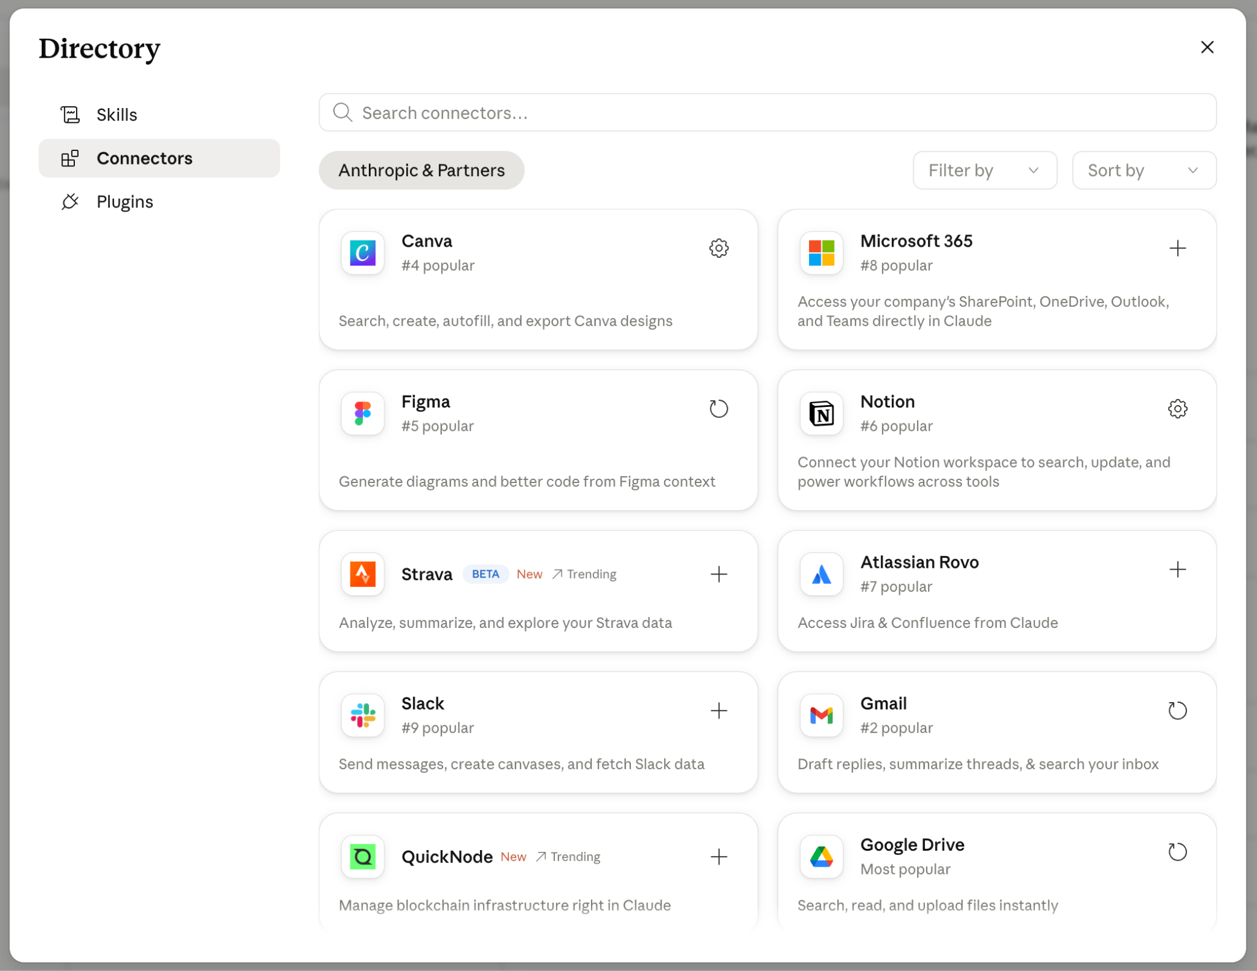Click the Skills sidebar icon
This screenshot has height=971, width=1257.
(x=70, y=115)
